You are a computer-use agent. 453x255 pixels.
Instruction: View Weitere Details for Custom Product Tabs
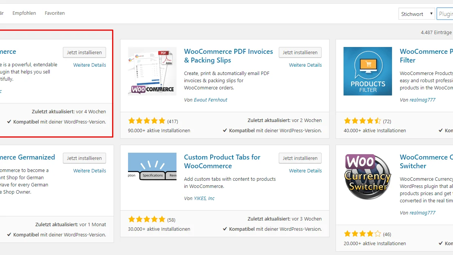point(305,171)
